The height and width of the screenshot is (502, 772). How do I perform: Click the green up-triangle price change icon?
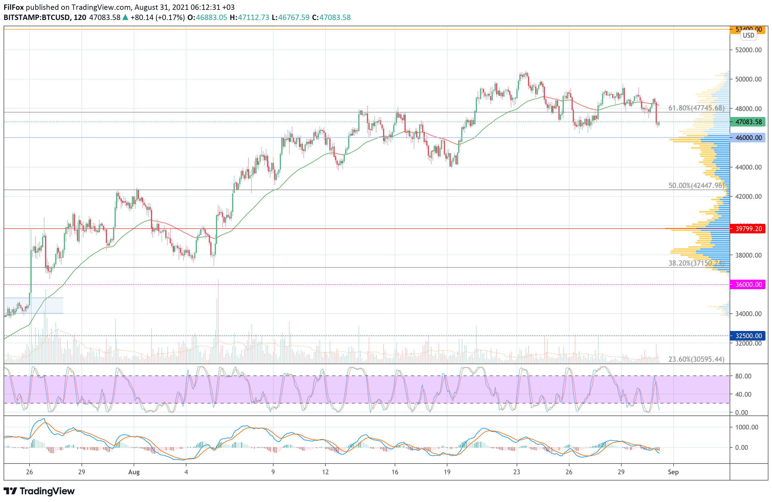click(x=125, y=18)
